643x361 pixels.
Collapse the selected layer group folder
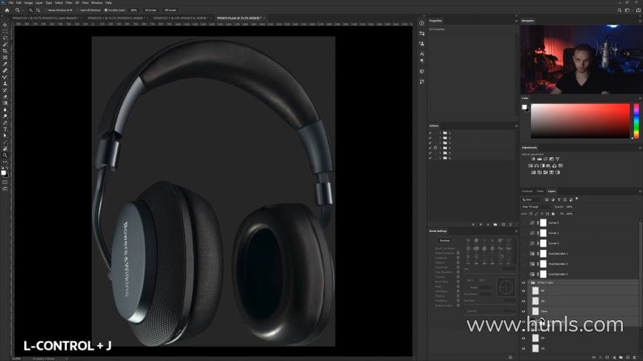coord(529,282)
